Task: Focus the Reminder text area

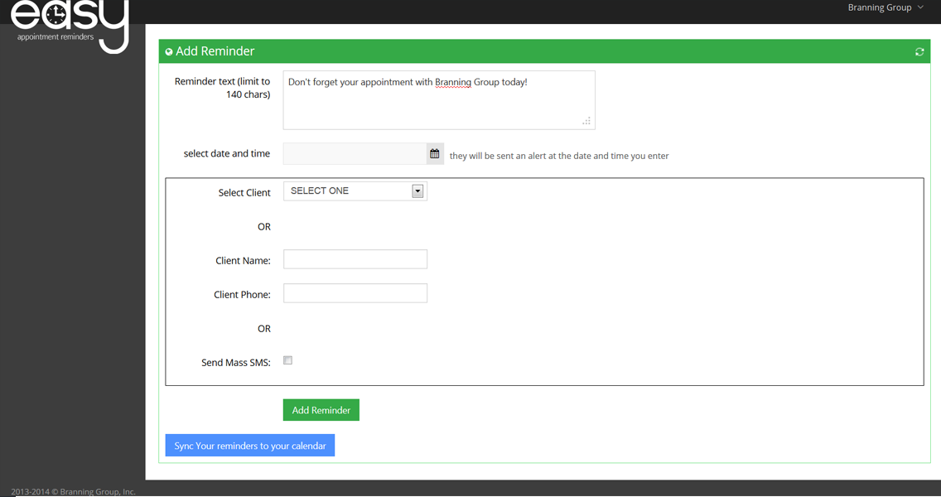Action: pos(439,100)
